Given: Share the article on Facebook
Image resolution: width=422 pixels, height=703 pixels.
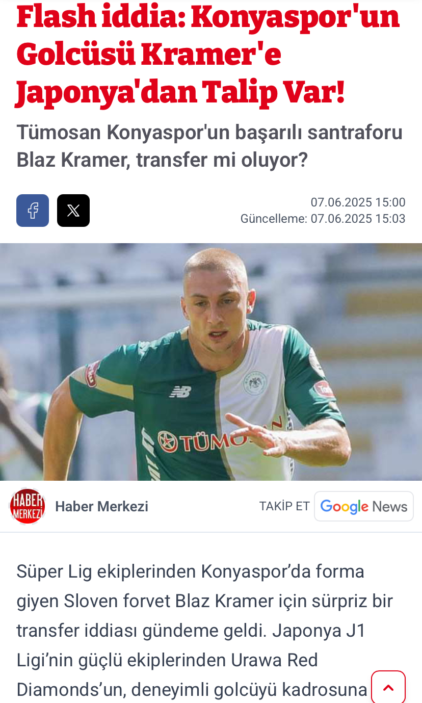Looking at the screenshot, I should click(33, 211).
